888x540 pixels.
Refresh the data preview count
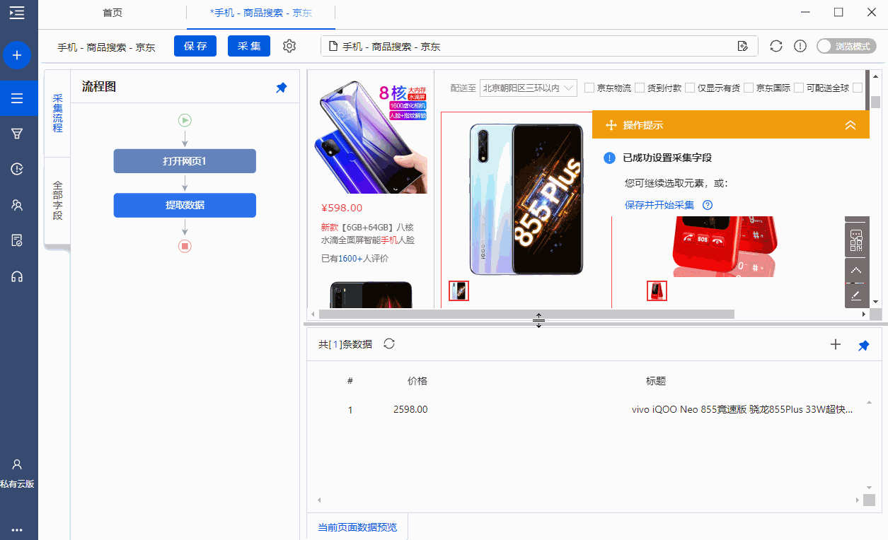point(389,344)
